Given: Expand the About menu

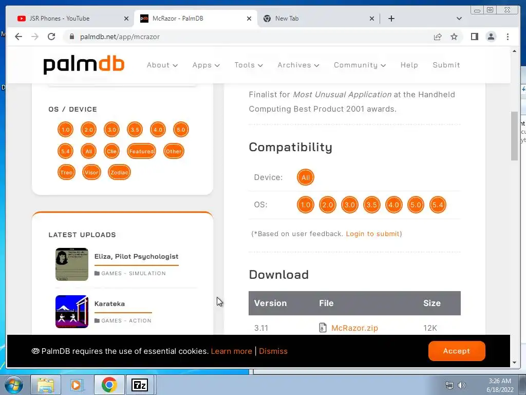Looking at the screenshot, I should (x=162, y=65).
